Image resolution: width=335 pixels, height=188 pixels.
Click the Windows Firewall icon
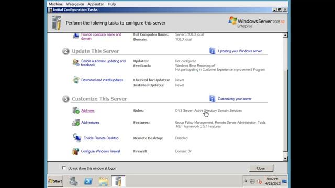click(75, 151)
